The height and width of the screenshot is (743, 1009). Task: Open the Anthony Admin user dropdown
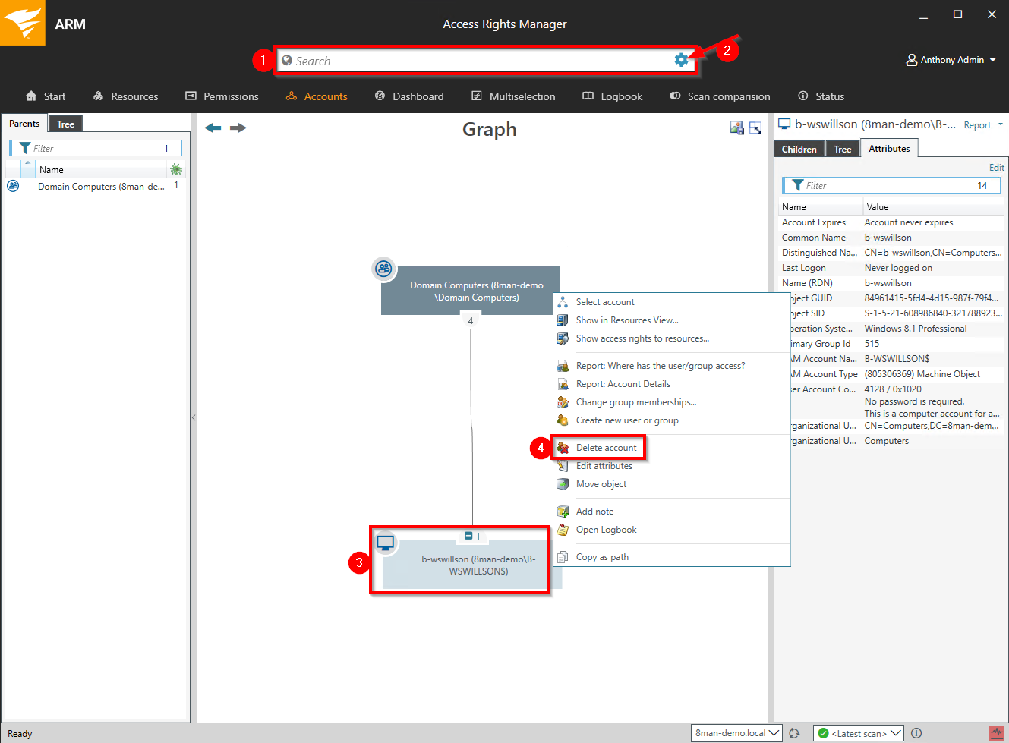pos(951,60)
